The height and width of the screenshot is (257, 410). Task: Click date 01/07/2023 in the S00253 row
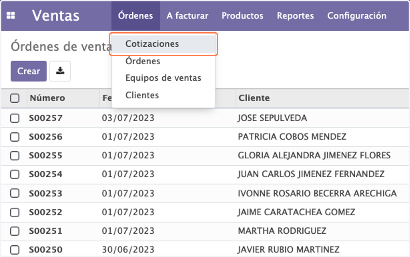(128, 193)
